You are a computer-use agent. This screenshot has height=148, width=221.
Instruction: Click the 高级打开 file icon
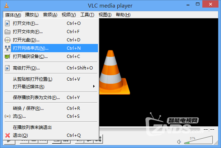[7, 68]
